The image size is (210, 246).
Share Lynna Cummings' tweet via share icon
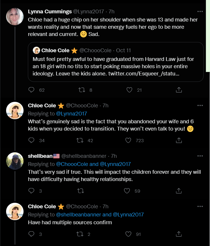click(179, 90)
